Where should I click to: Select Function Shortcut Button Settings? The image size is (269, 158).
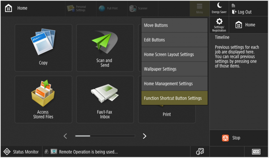[x=174, y=98]
